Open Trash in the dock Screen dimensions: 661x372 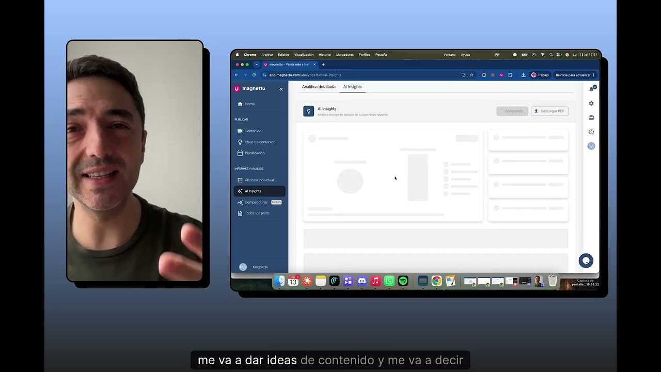pos(553,281)
